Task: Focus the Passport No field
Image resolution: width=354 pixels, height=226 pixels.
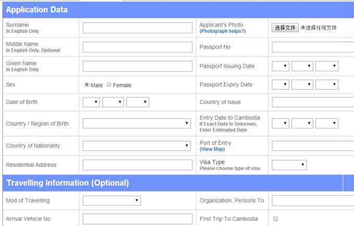Action: tap(312, 47)
